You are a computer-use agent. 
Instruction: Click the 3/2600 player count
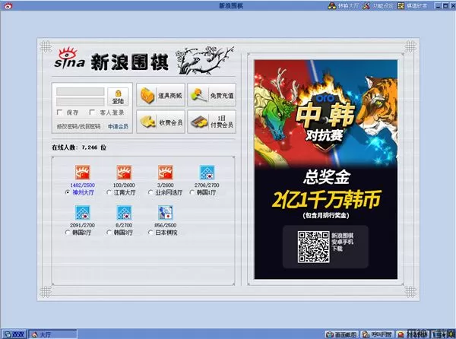pos(166,185)
